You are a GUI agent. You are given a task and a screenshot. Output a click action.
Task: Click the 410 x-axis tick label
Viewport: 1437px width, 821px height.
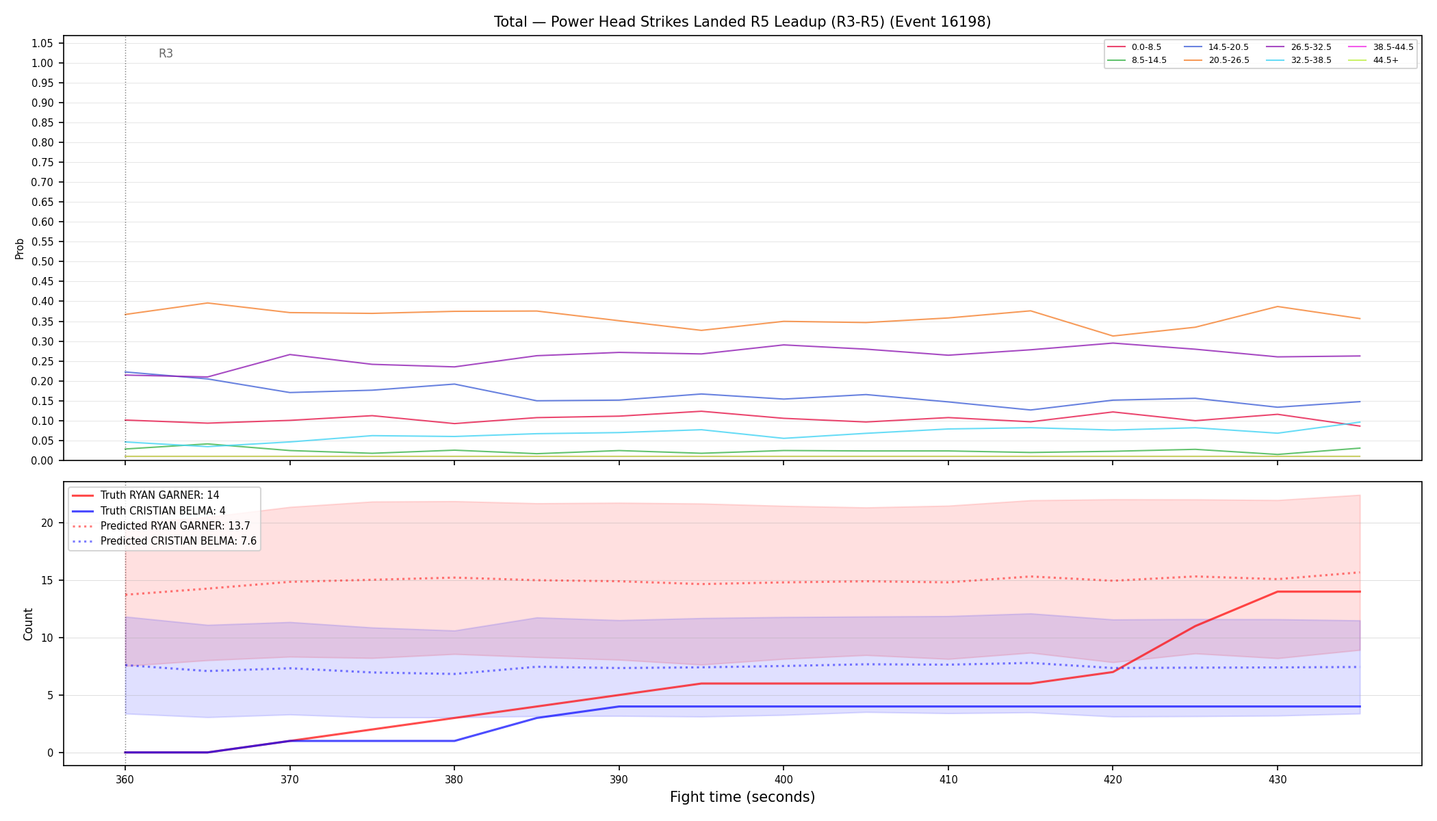tap(948, 779)
